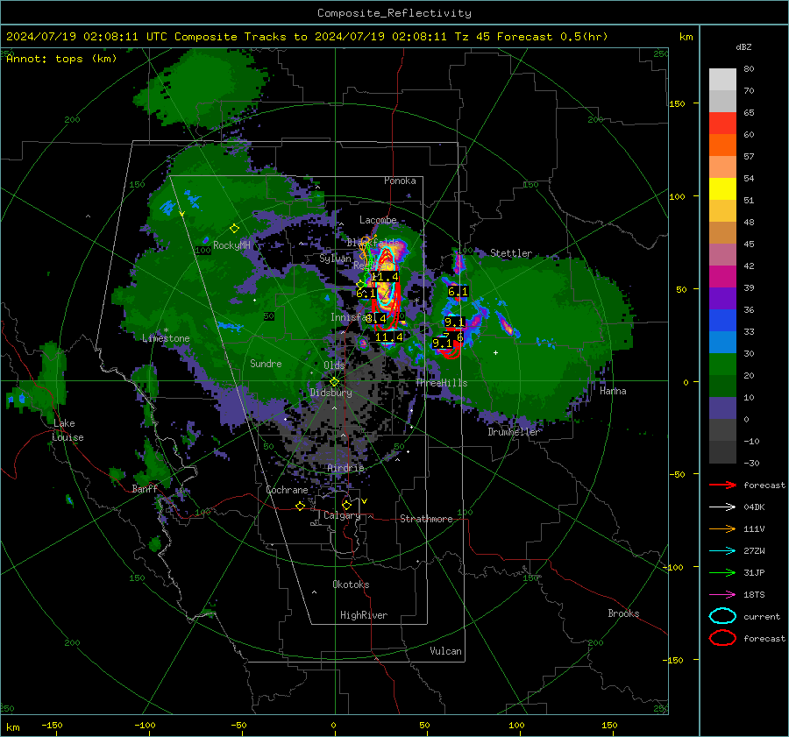Select the radar site diamond at Olds
The width and height of the screenshot is (789, 737).
coord(334,381)
